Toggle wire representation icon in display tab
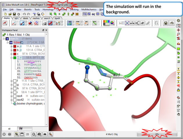Viewport: 183px width, 139px height. 14,23
